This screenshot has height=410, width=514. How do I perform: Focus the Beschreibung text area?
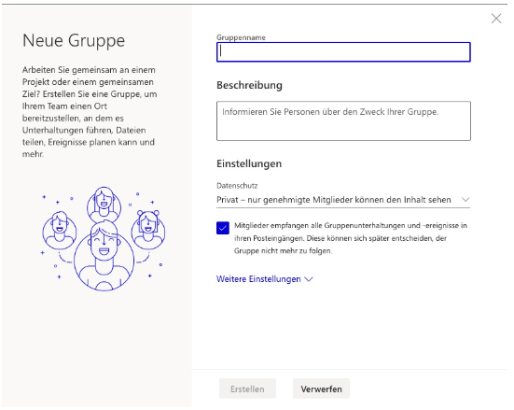(x=343, y=120)
